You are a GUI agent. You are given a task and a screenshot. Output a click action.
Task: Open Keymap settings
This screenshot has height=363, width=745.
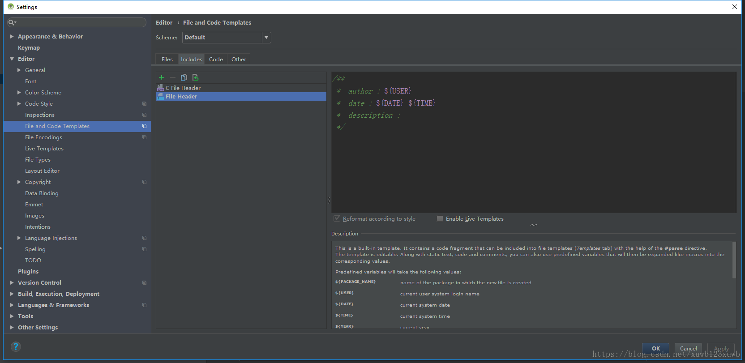click(29, 48)
